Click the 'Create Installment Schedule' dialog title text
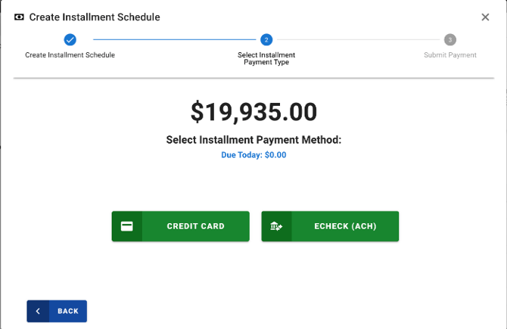Screen dimensions: 507x329 pyautogui.click(x=95, y=17)
